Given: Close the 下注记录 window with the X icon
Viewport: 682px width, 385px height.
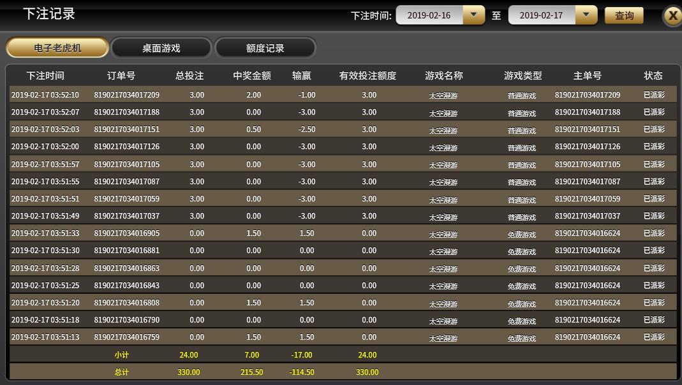Looking at the screenshot, I should coord(672,16).
